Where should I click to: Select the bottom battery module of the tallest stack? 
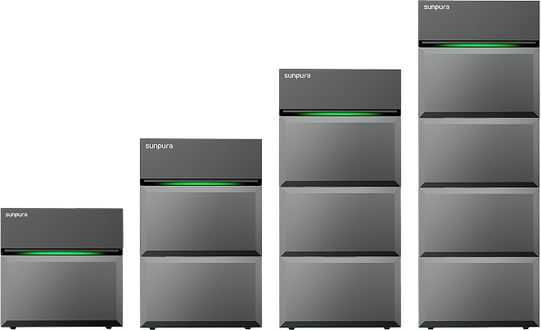(480, 292)
